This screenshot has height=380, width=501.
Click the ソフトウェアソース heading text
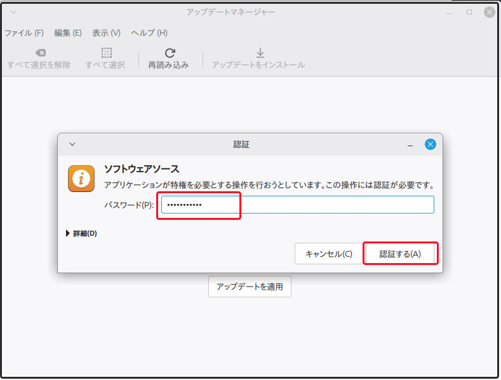click(x=142, y=168)
